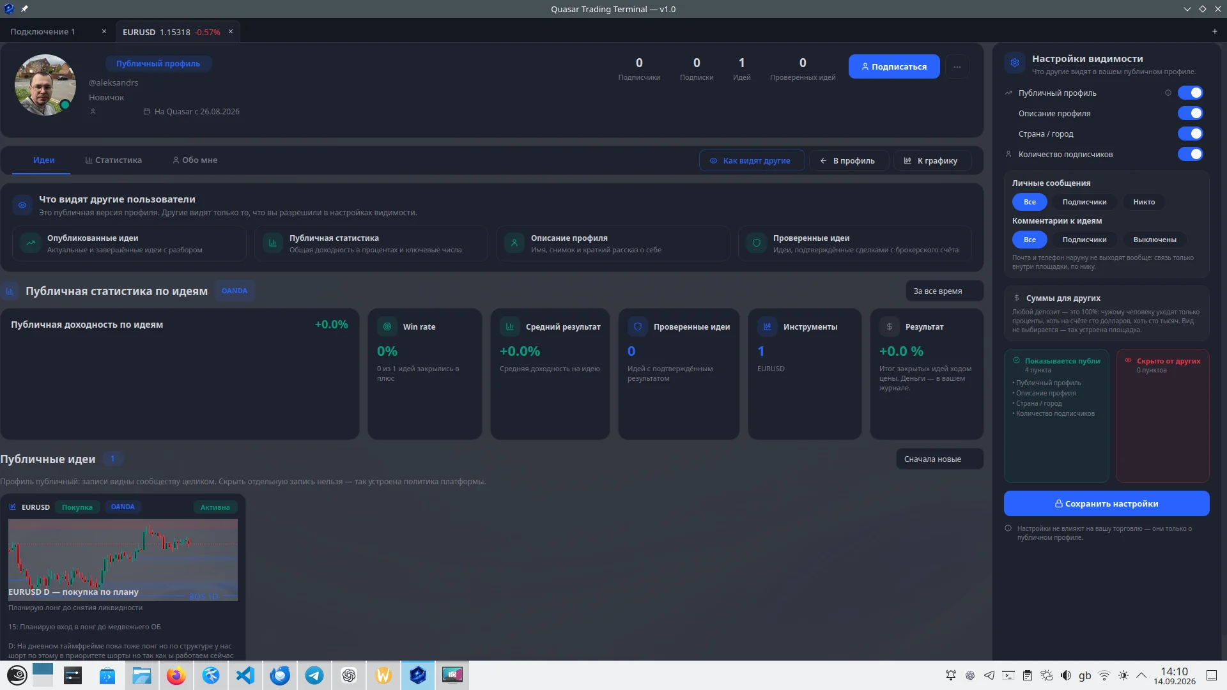Open Firefox from the taskbar
Image resolution: width=1227 pixels, height=690 pixels.
click(176, 675)
